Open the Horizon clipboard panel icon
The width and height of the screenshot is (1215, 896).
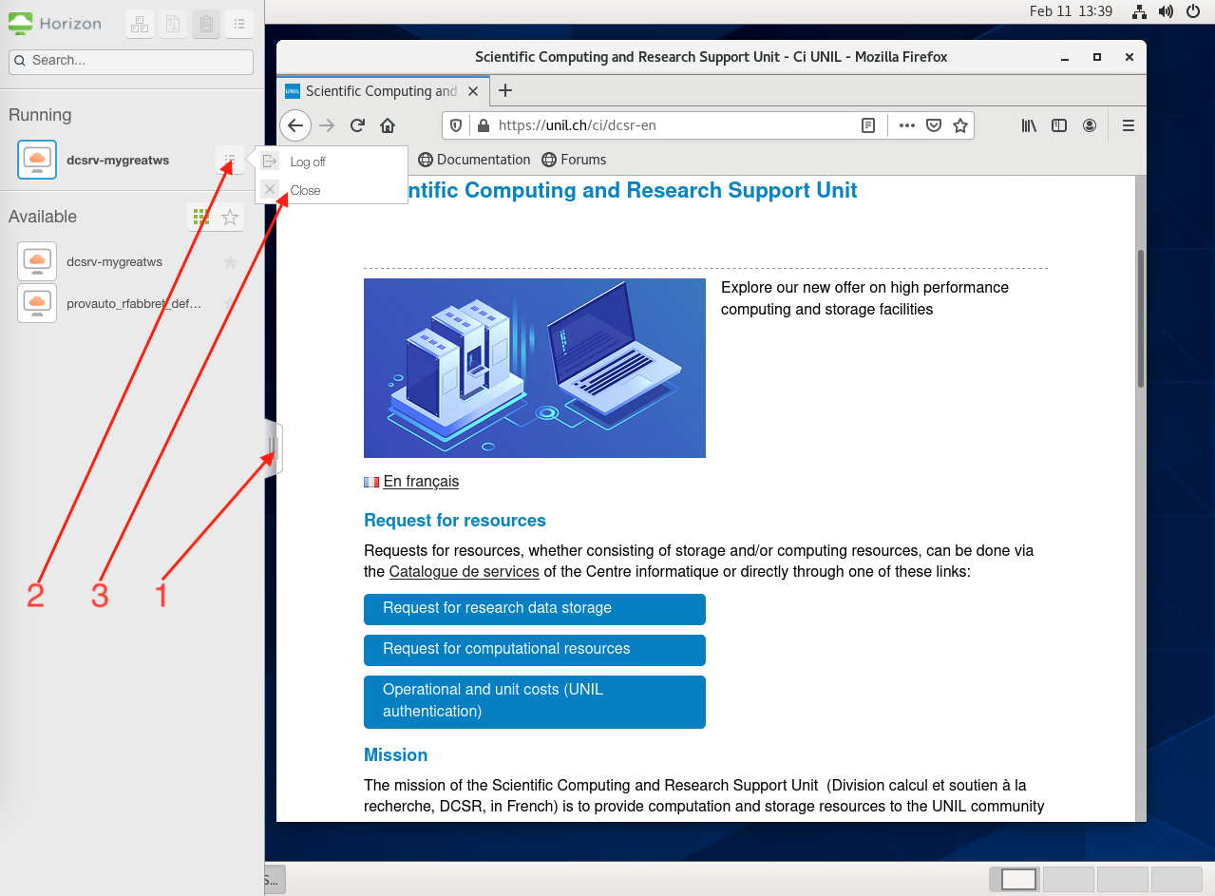[206, 24]
